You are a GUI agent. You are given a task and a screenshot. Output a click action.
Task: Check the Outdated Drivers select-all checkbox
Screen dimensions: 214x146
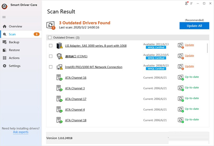50,37
